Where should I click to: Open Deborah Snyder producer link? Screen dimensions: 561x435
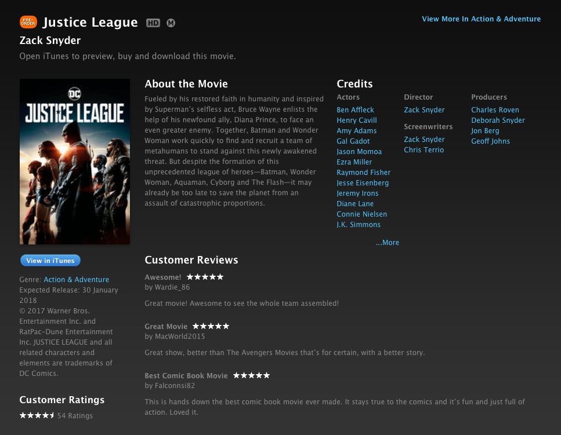pyautogui.click(x=498, y=120)
